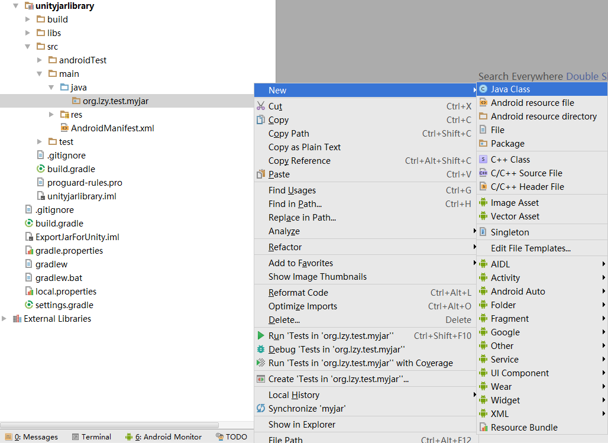Click the unityjarlibrary build.gradle icon

(x=41, y=169)
